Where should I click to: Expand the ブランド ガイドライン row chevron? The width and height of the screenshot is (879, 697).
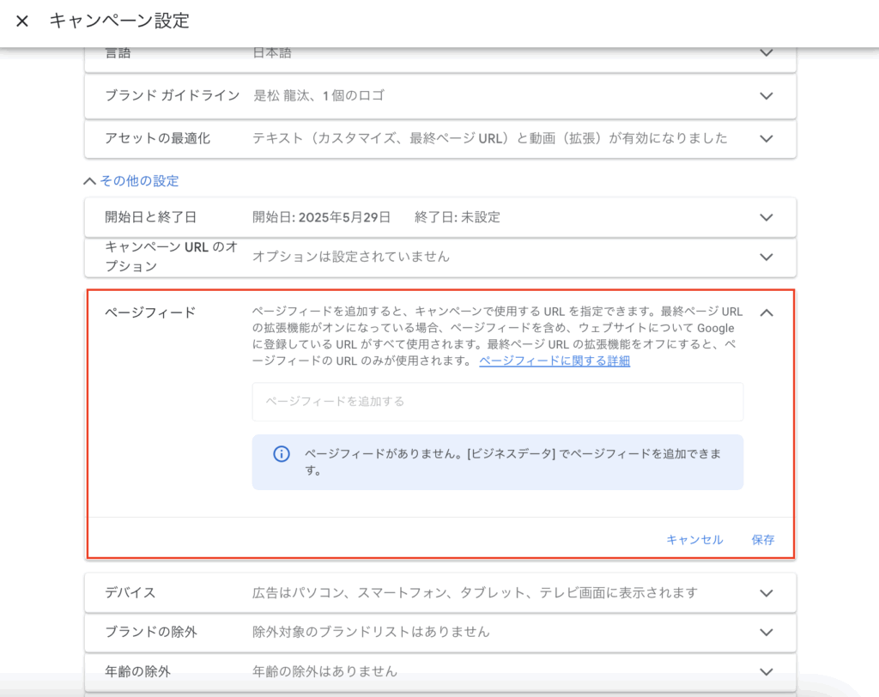[767, 95]
